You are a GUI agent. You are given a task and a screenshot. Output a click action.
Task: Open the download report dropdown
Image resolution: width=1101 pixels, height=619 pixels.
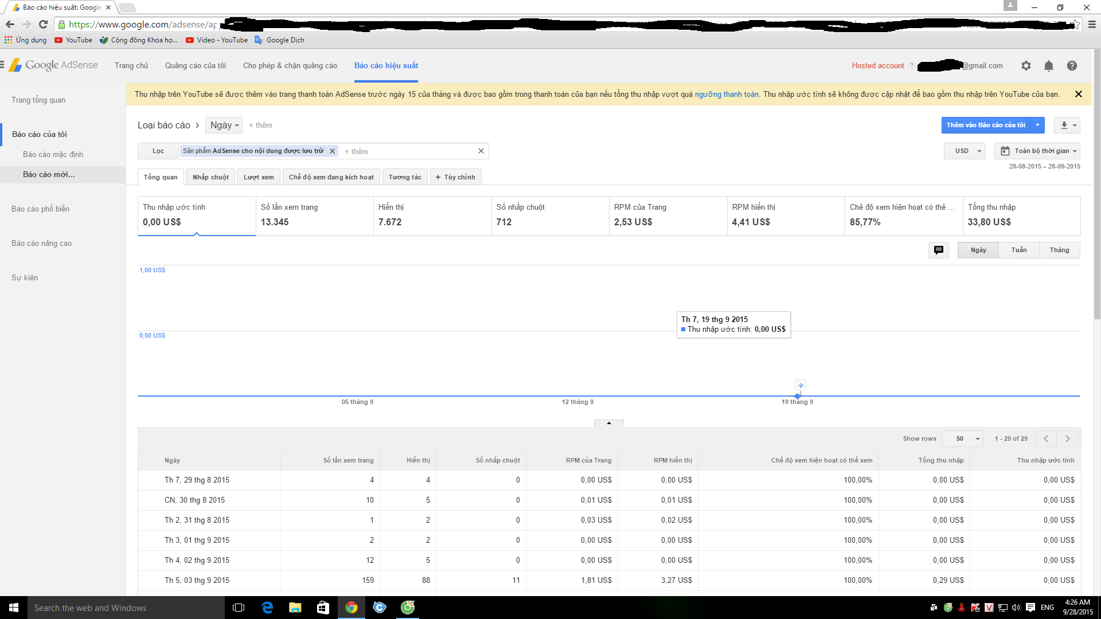1067,125
